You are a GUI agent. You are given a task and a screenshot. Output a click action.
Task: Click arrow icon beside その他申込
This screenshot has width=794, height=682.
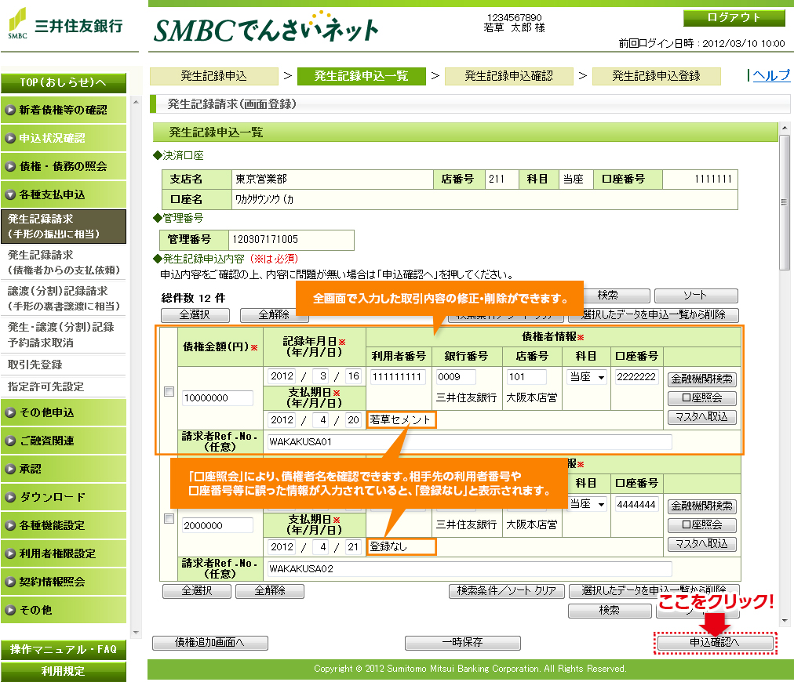[x=10, y=413]
